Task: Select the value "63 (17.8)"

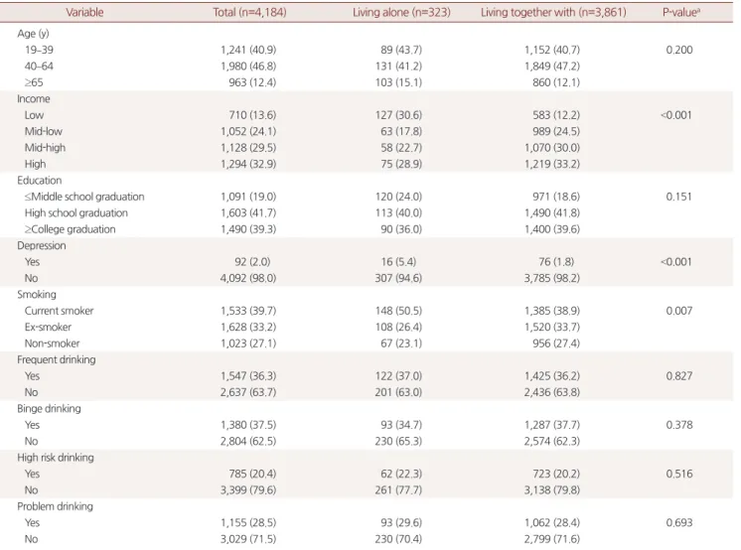Action: (x=401, y=131)
